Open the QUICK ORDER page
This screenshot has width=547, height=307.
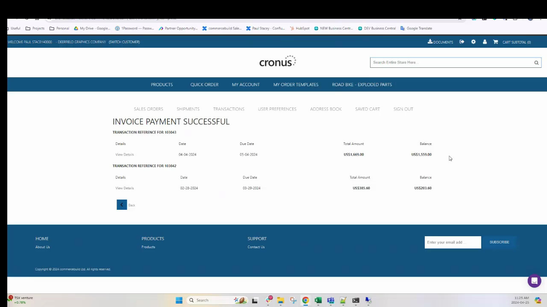pyautogui.click(x=204, y=84)
